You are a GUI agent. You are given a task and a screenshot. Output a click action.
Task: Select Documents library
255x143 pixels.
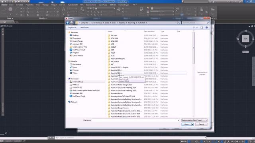(76, 64)
